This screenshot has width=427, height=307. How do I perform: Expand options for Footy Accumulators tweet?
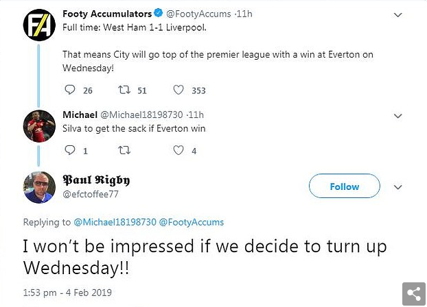[x=398, y=14]
